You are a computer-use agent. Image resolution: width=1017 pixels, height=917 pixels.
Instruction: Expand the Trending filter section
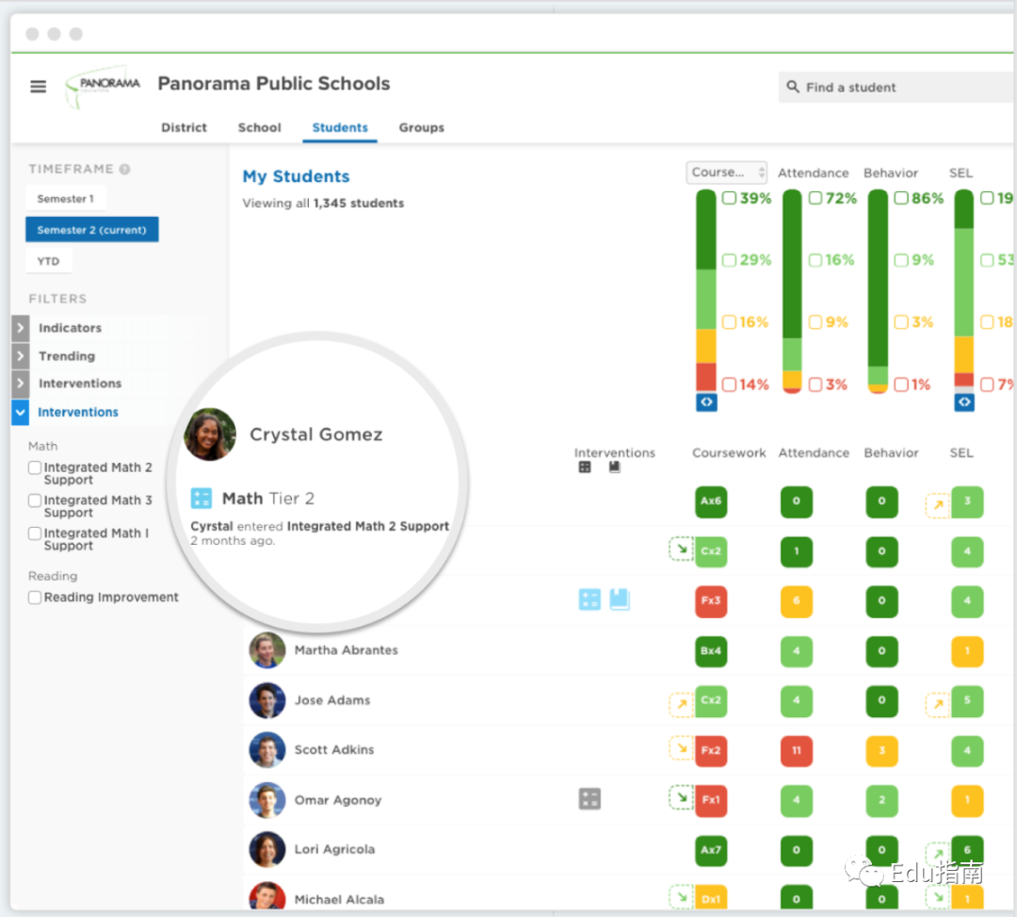21,356
